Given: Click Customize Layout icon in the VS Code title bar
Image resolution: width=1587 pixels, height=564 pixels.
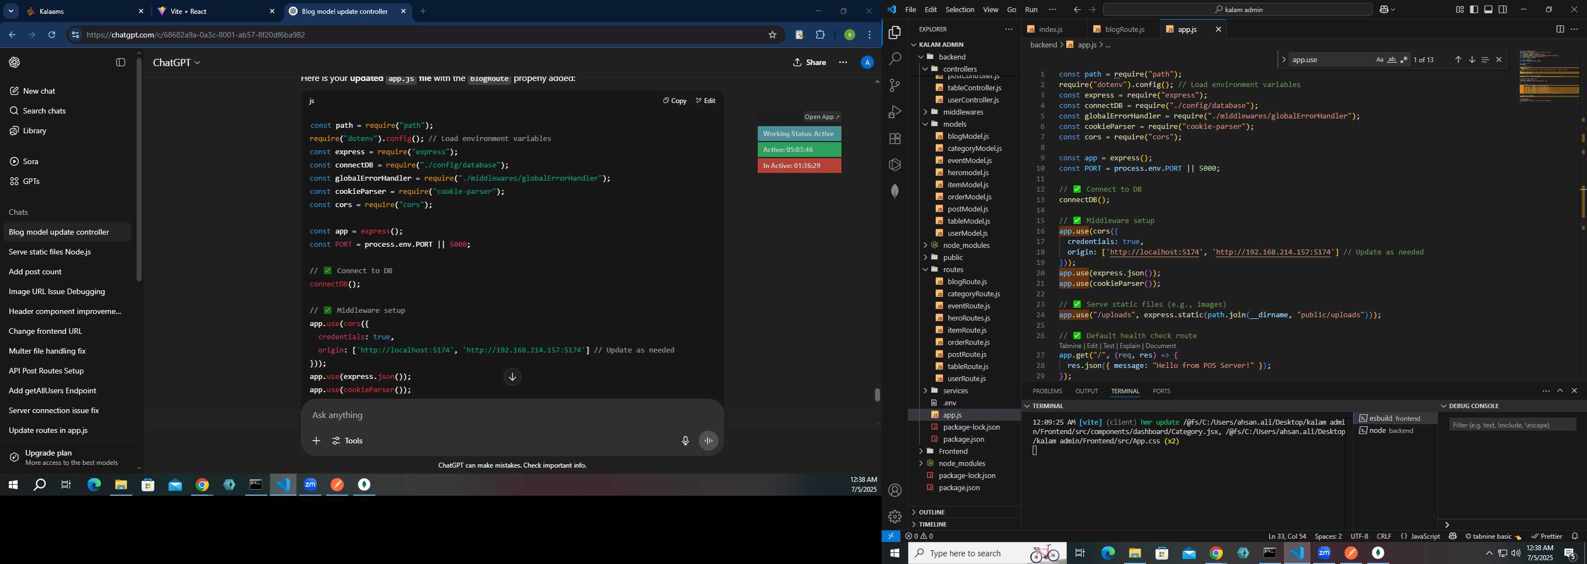Looking at the screenshot, I should coord(1460,10).
